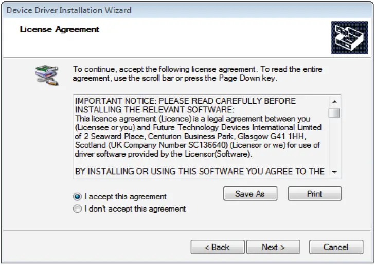This screenshot has width=375, height=265.
Task: Click the Glasgow address line in license text
Action: coord(198,136)
